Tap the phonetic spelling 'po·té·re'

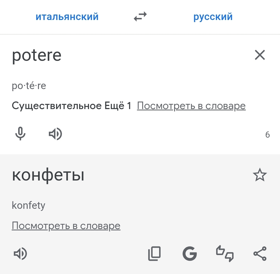[29, 86]
